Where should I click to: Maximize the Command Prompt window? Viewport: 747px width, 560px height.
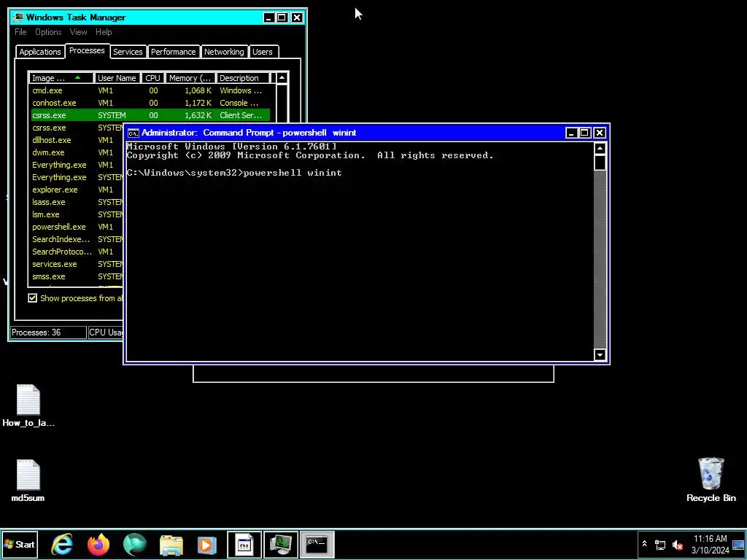pyautogui.click(x=584, y=133)
